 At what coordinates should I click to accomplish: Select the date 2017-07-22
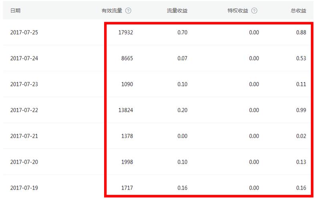point(24,110)
